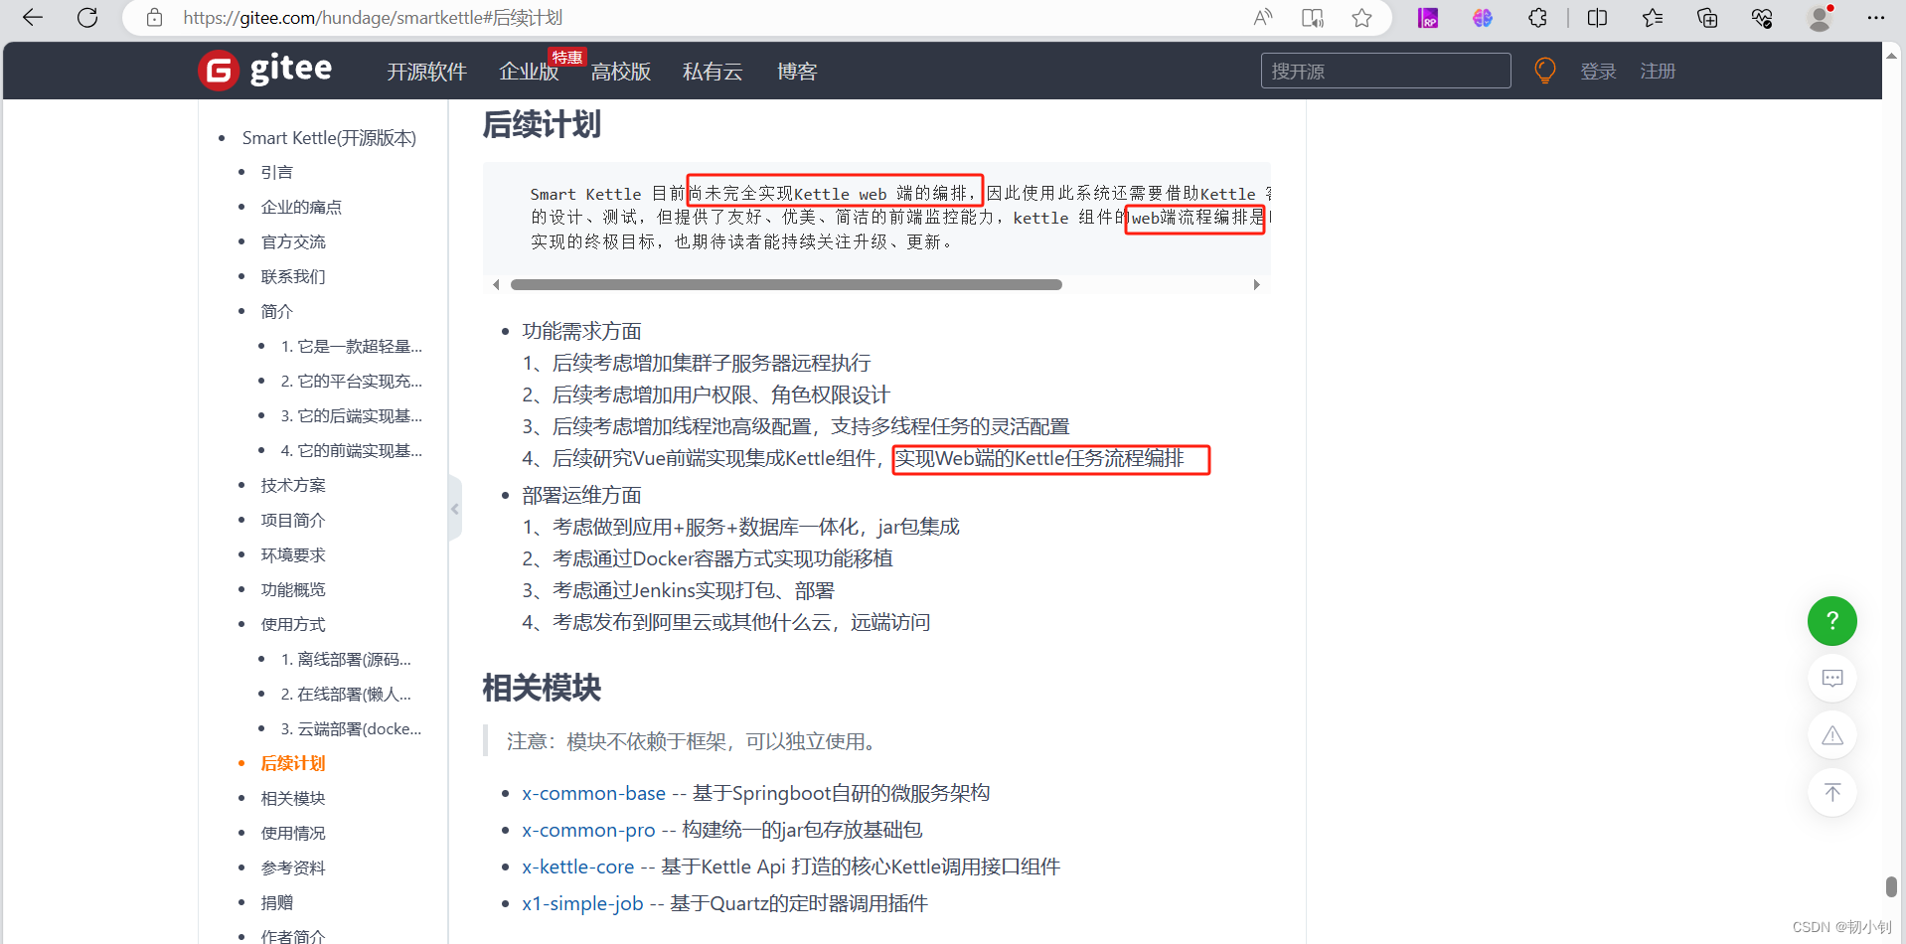Viewport: 1906px width, 944px height.
Task: Open the purple extension icon in toolbar
Action: (1428, 18)
